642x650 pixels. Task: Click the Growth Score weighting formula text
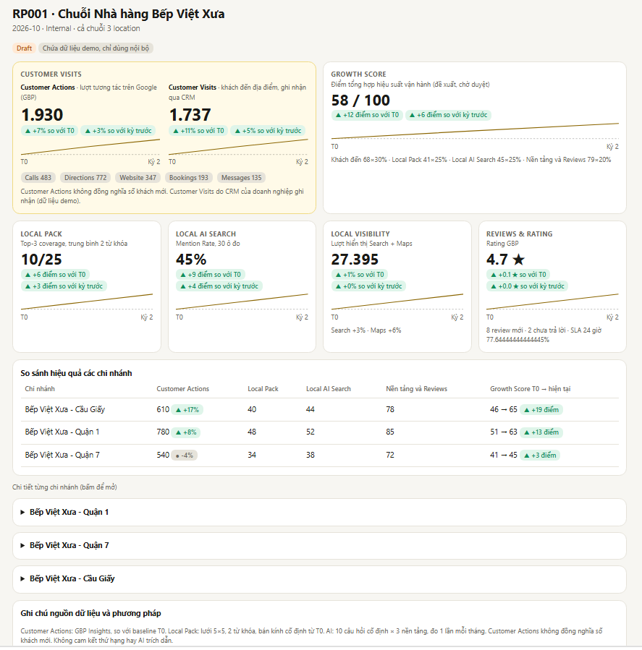(x=471, y=160)
